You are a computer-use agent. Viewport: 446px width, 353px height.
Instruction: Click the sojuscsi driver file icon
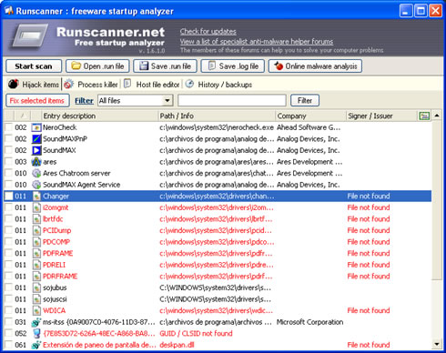pyautogui.click(x=36, y=299)
